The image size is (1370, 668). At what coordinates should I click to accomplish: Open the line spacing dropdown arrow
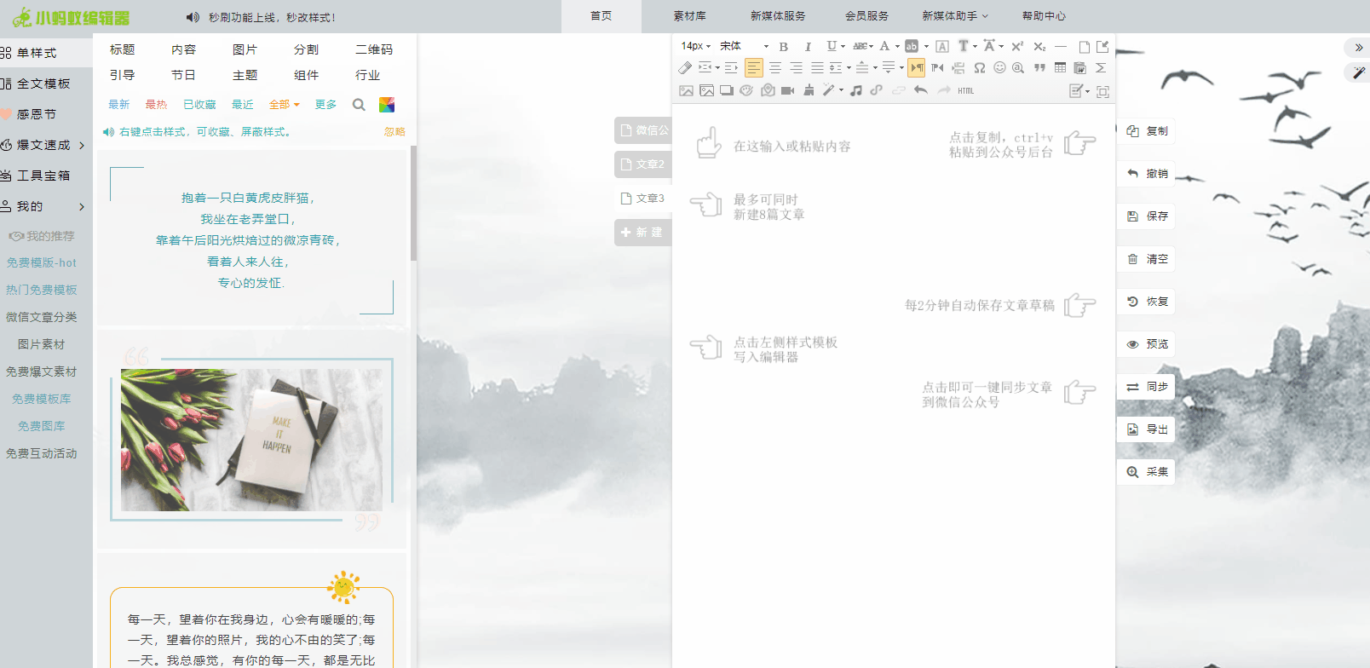click(849, 67)
